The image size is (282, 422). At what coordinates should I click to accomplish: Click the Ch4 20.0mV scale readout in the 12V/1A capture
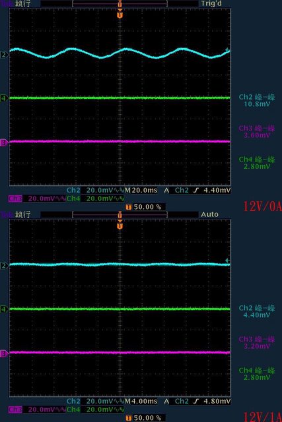click(x=96, y=409)
